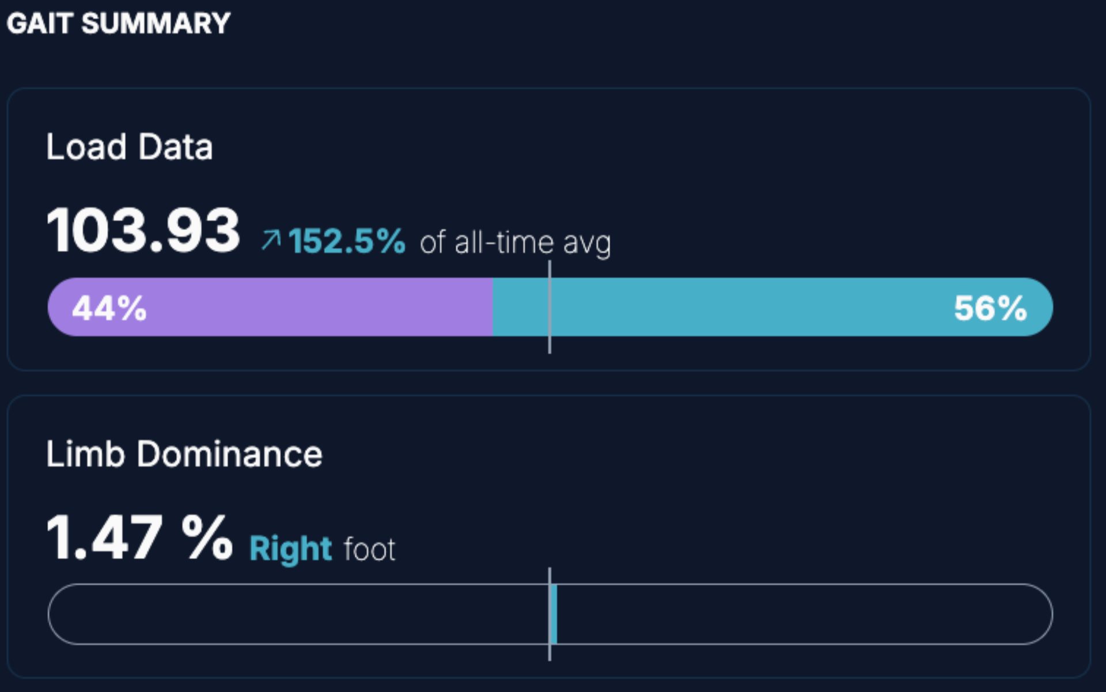This screenshot has height=692, width=1106.
Task: Select the teal 56% load segment
Action: pyautogui.click(x=773, y=307)
